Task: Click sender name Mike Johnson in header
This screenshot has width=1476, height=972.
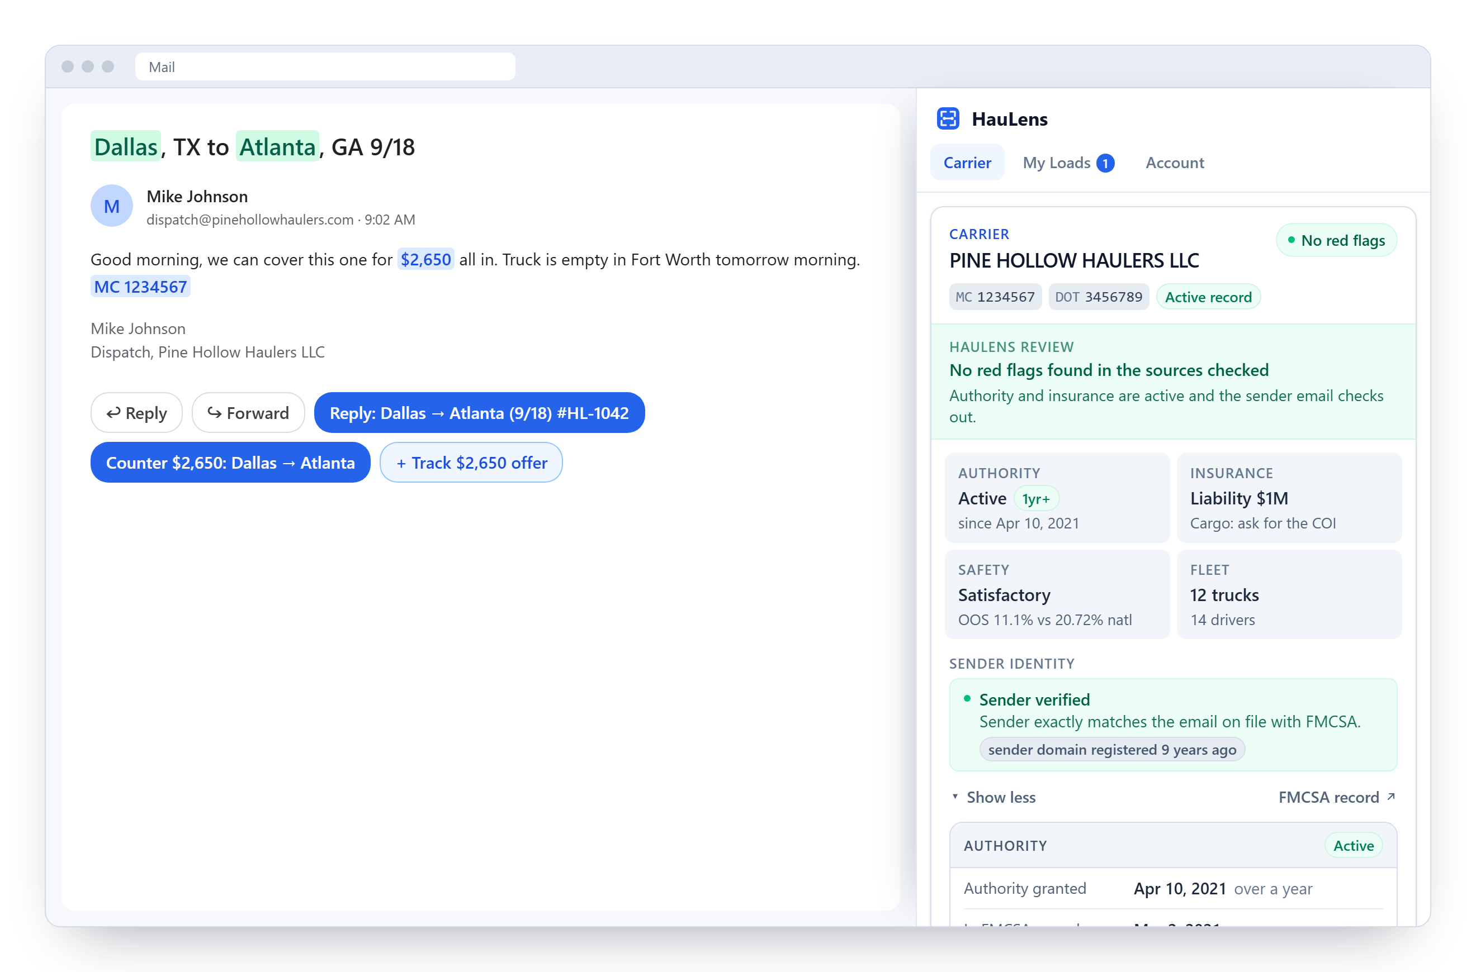Action: (x=197, y=197)
